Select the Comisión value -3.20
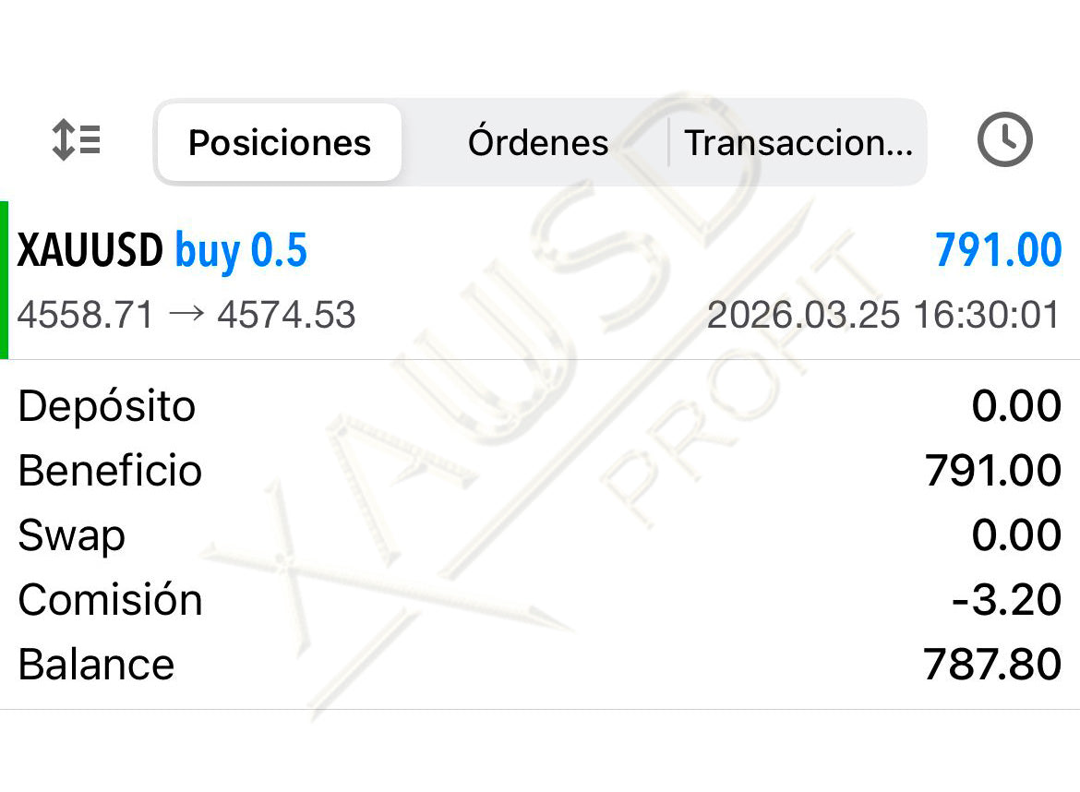Image resolution: width=1080 pixels, height=792 pixels. coord(1006,600)
